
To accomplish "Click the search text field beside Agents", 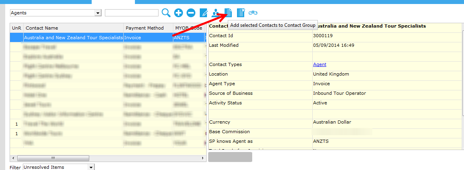I will click(x=131, y=13).
